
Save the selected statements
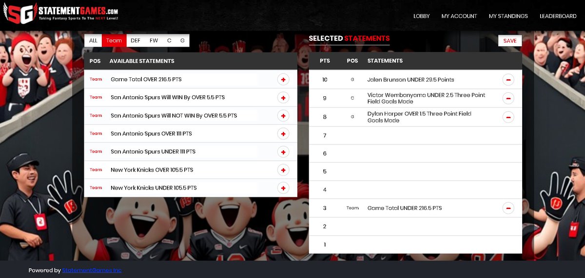pyautogui.click(x=510, y=41)
